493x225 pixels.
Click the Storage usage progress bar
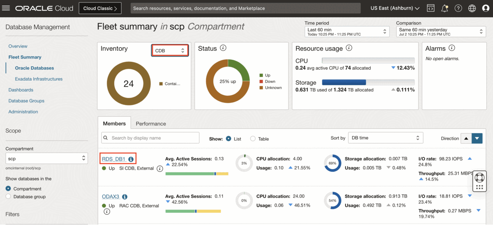tap(368, 82)
